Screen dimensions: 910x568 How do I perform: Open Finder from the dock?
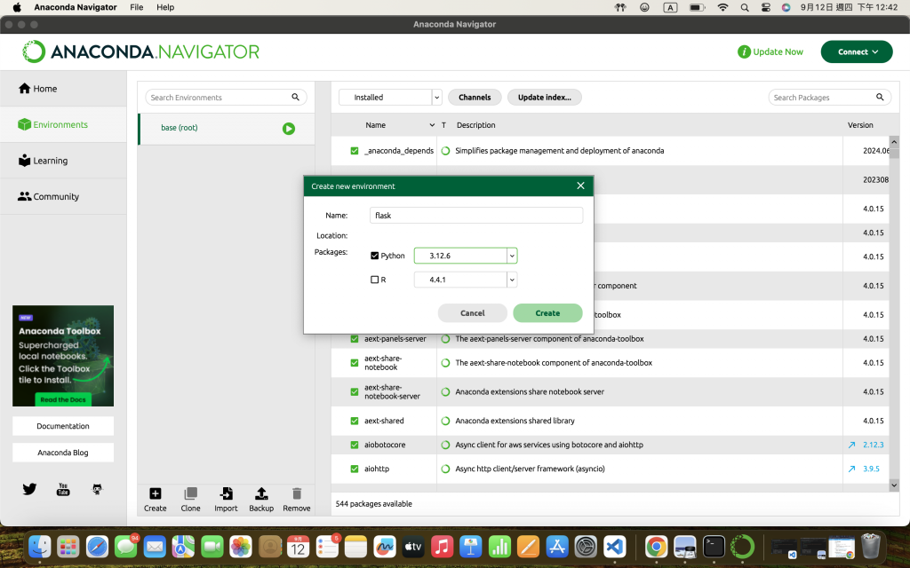coord(40,546)
